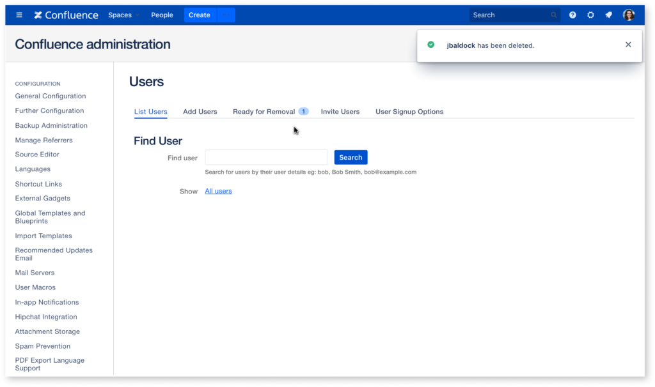The image size is (655, 387).
Task: Focus the Find user text field
Action: point(266,157)
